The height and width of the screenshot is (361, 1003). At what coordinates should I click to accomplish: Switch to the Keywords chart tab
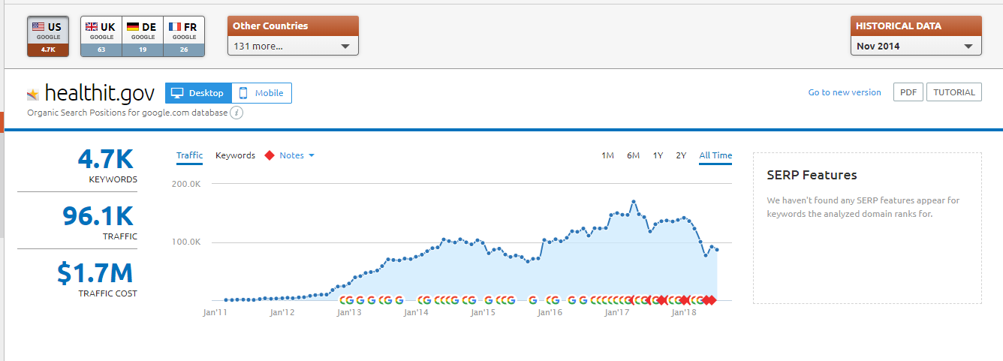pyautogui.click(x=235, y=155)
